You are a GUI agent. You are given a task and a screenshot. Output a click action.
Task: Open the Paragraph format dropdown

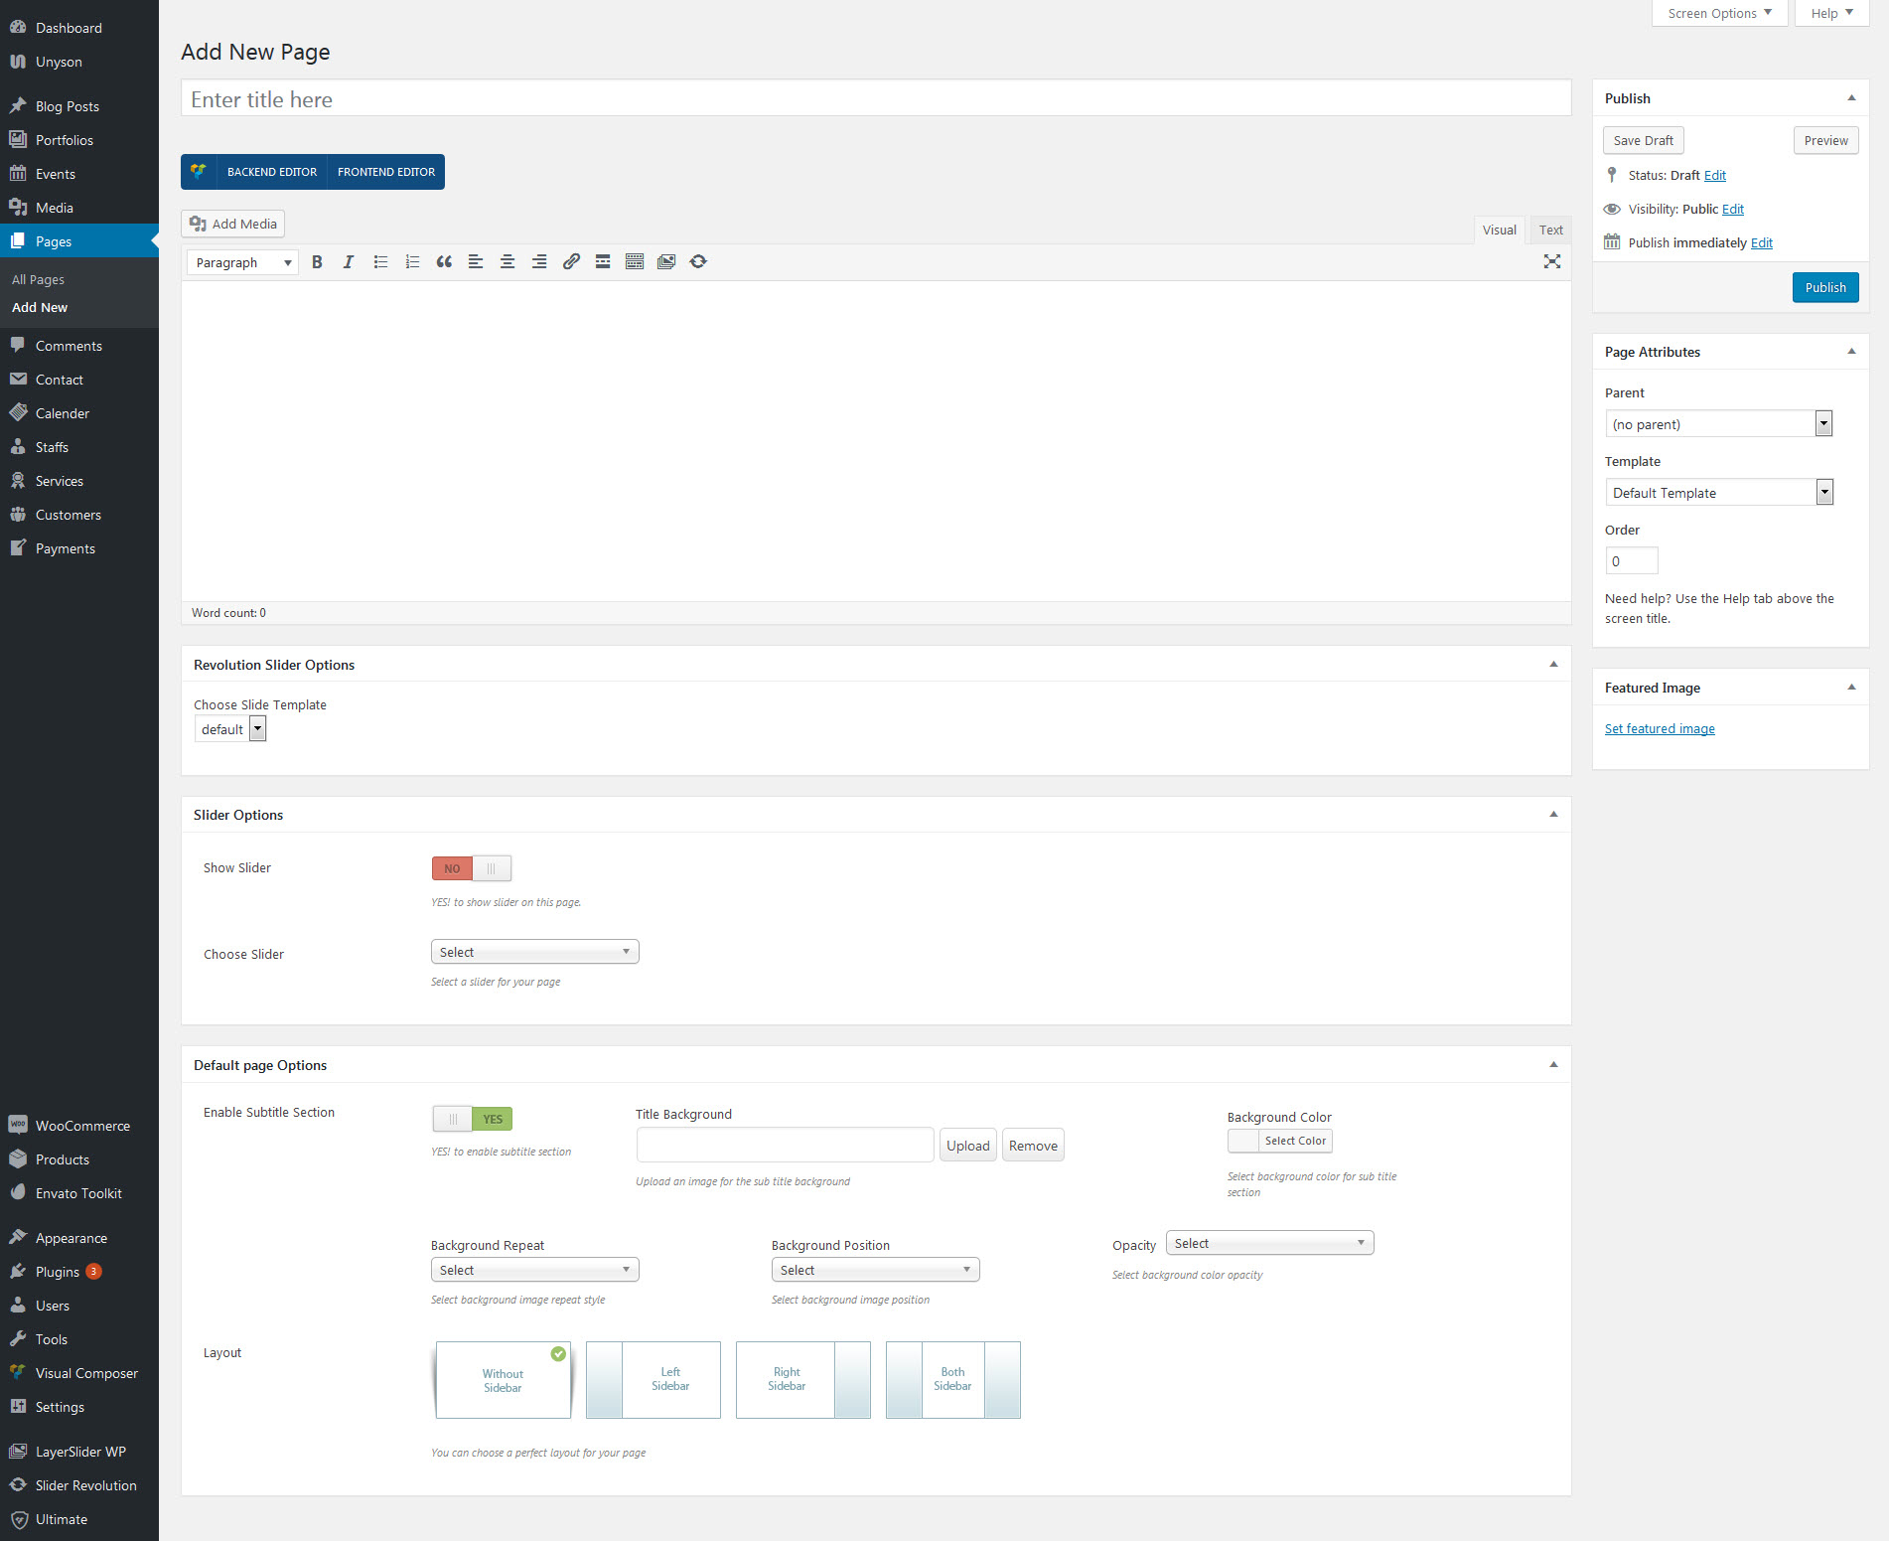243,262
